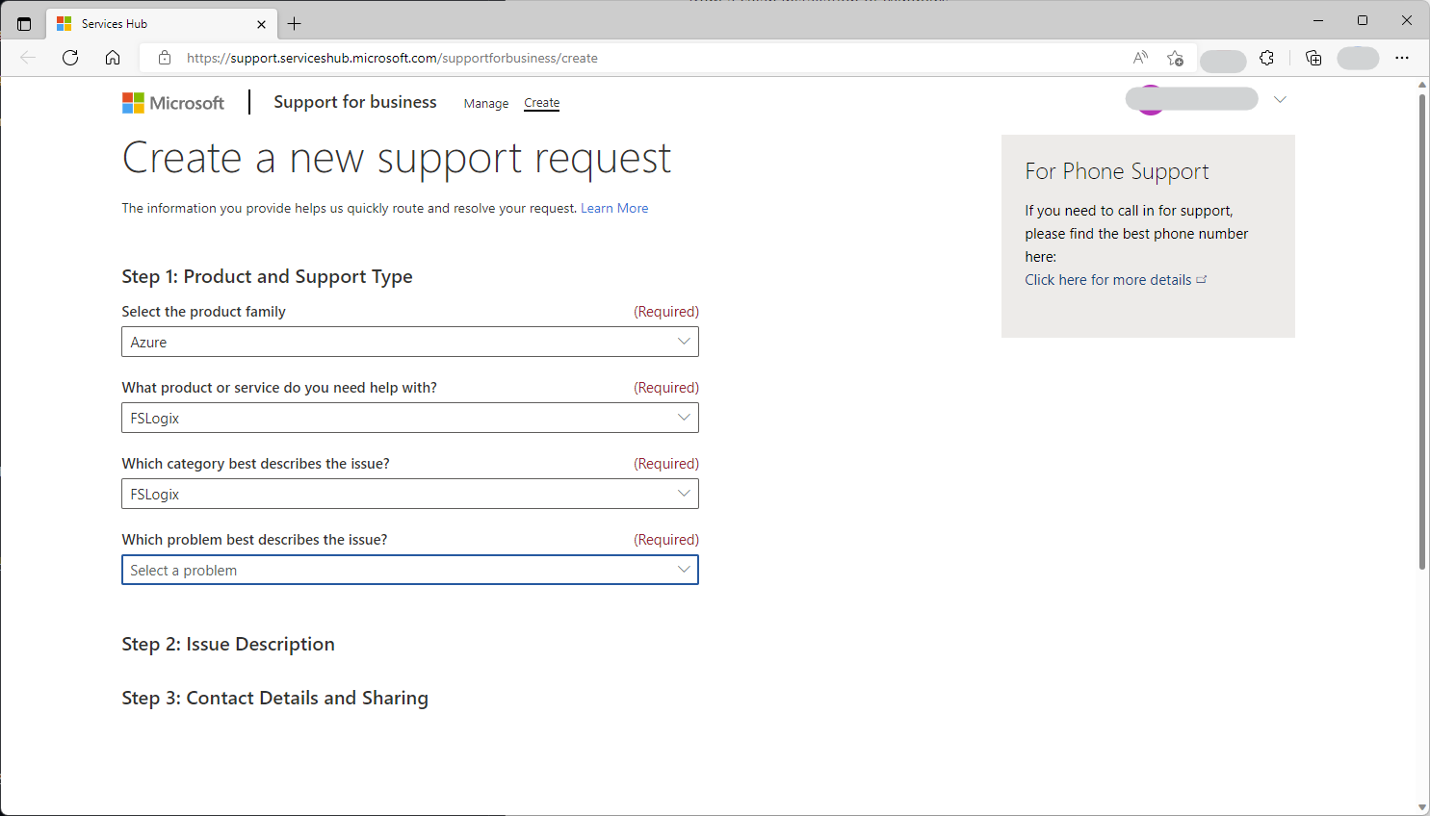Image resolution: width=1430 pixels, height=816 pixels.
Task: Follow the Learn More link
Action: [x=614, y=208]
